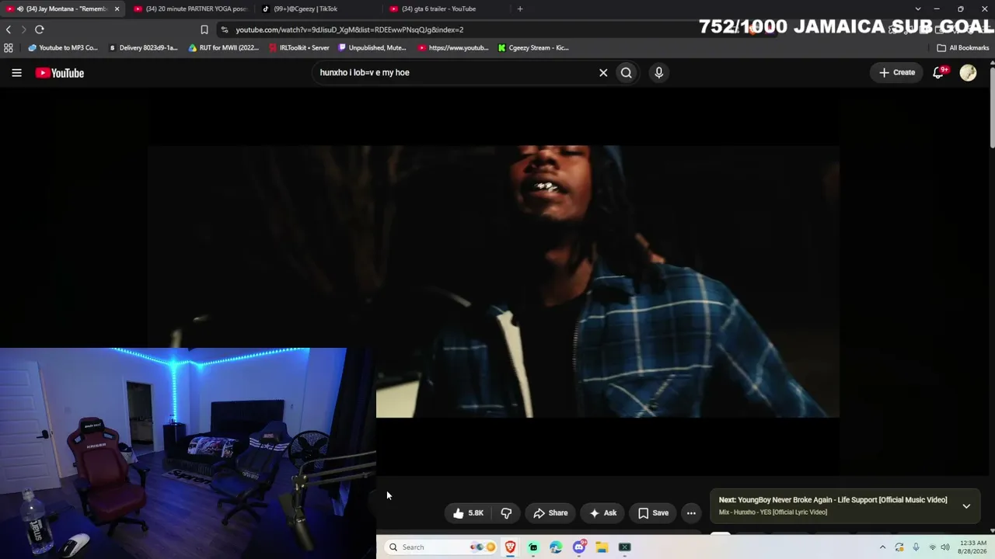The height and width of the screenshot is (559, 995).
Task: Start voice search with the microphone
Action: 659,73
